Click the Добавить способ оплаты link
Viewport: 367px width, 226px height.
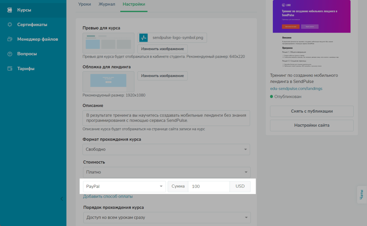(x=108, y=196)
